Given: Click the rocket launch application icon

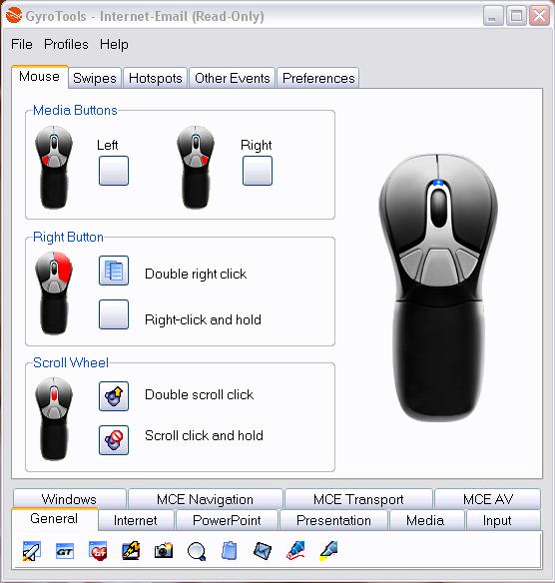Looking at the screenshot, I should point(32,551).
